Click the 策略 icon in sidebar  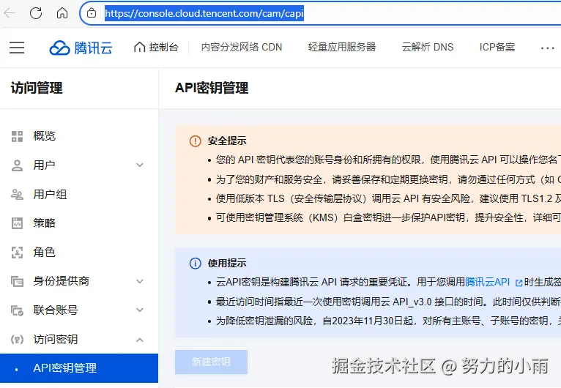[17, 223]
